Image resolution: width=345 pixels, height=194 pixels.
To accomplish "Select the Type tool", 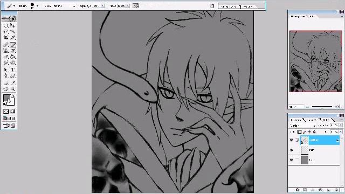I will click(13, 70).
